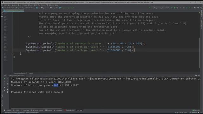This screenshot has width=203, height=114.
Task: Open the Analyze menu
Action: click(x=24, y=5)
